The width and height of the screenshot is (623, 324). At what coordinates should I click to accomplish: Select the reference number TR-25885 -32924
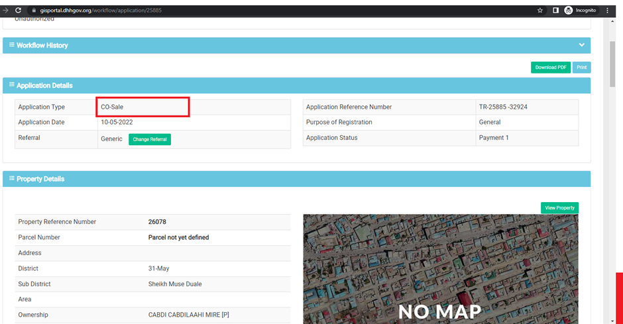503,107
